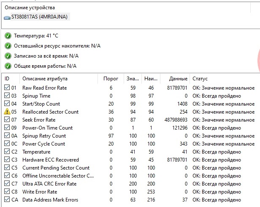Click the Описание атрибута column header
The width and height of the screenshot is (260, 207).
click(x=59, y=79)
